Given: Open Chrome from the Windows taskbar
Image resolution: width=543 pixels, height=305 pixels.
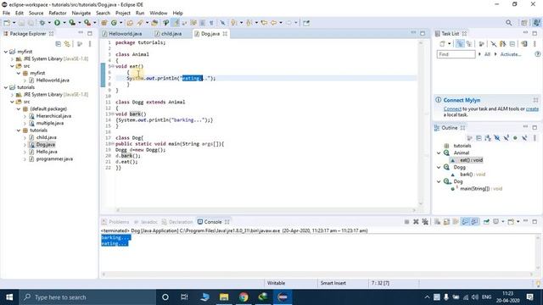Looking at the screenshot, I should click(x=244, y=297).
